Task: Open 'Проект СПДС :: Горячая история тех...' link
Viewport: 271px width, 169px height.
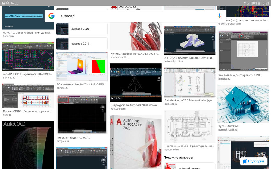Action: click(x=28, y=111)
